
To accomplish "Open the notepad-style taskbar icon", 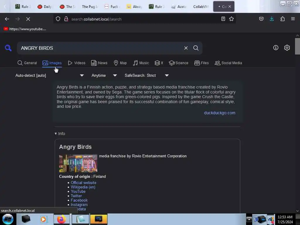I will pyautogui.click(x=81, y=219).
